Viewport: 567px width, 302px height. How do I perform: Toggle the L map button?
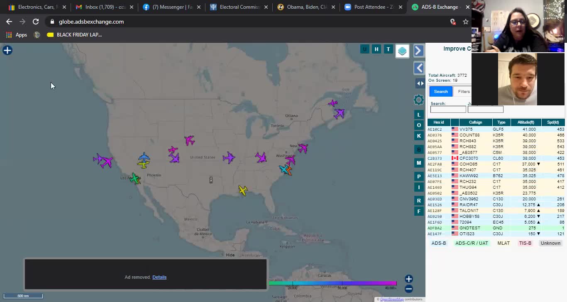pos(419,114)
